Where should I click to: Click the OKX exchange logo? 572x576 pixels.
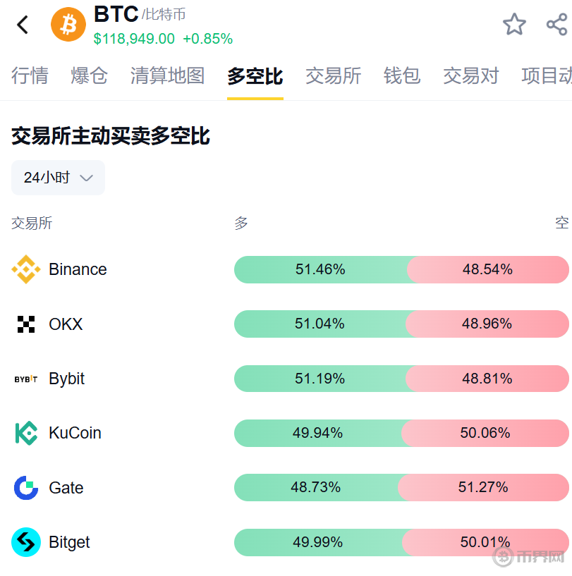[26, 324]
